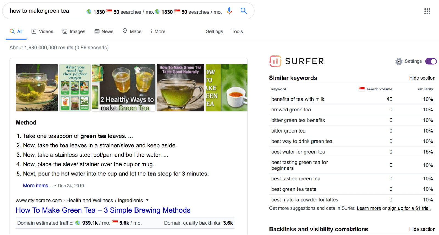Click the Singapore flag in search volume header

(362, 89)
